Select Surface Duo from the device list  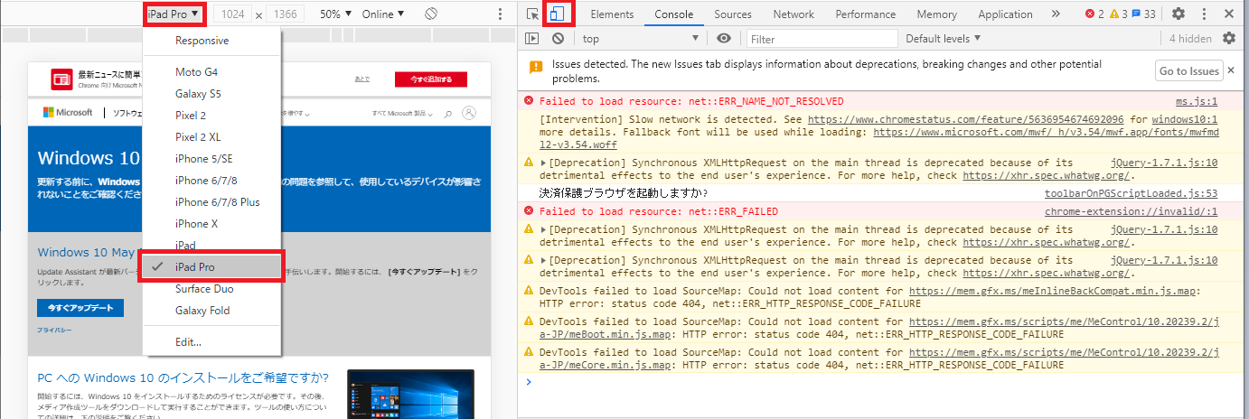212,289
